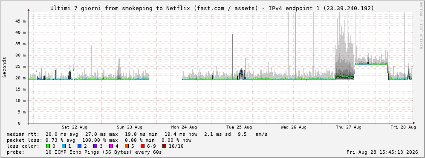Click the Sun 23 Aug axis label

tap(130, 127)
